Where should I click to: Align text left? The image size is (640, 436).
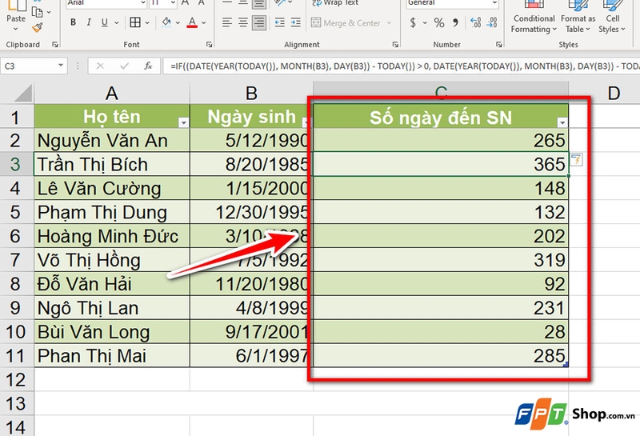pos(227,22)
